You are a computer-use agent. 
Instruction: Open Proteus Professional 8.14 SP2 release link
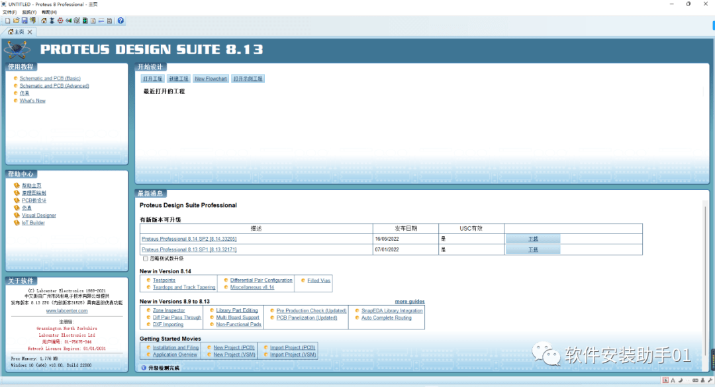coord(189,239)
